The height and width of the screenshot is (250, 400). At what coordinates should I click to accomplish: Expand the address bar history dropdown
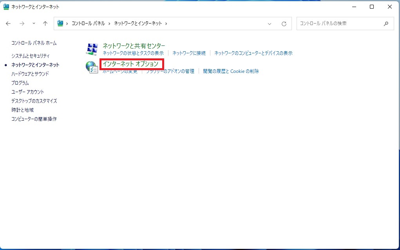[x=269, y=24]
